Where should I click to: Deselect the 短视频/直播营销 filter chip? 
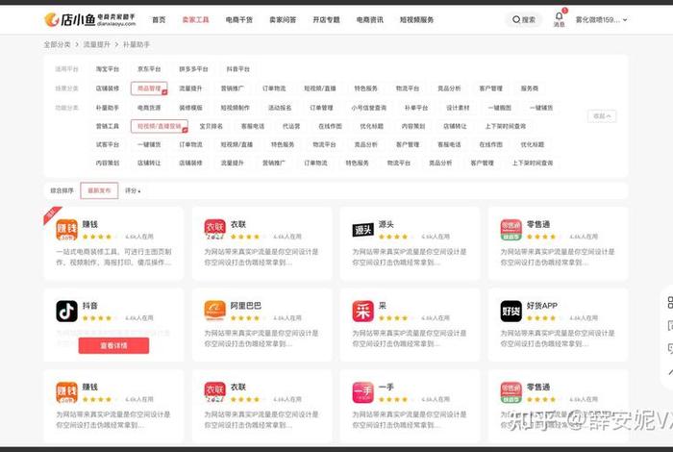pos(160,126)
